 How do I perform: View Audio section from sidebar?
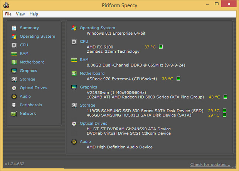25,96
